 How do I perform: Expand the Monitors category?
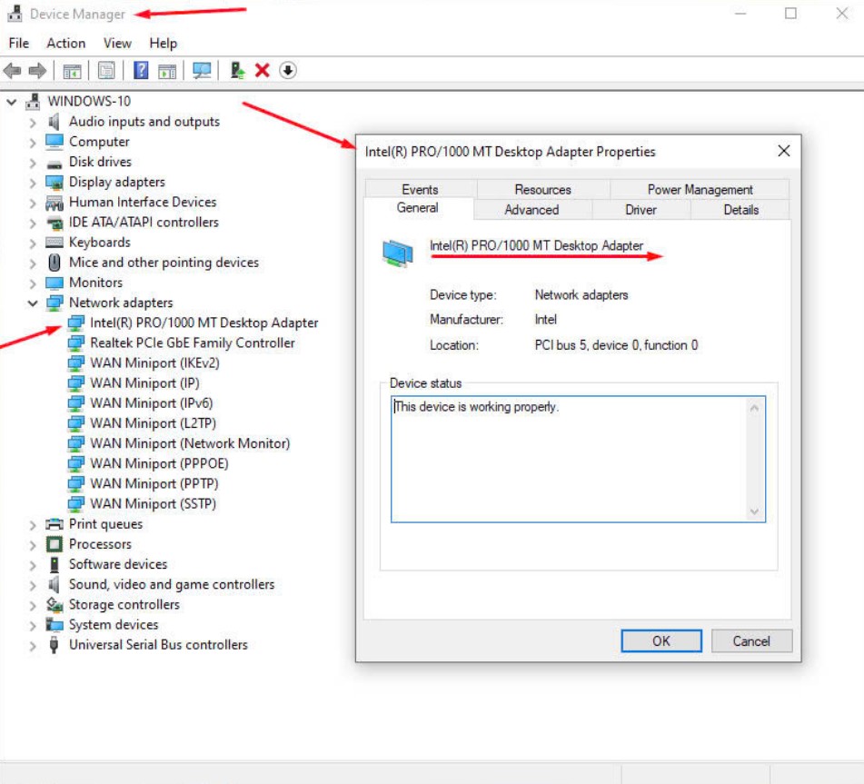(33, 283)
